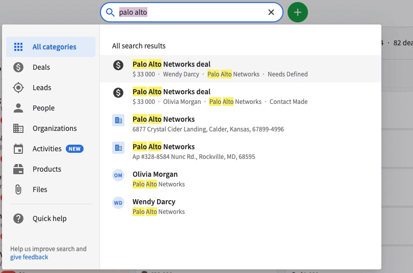
Task: Focus the search field containing palo alto
Action: click(192, 12)
